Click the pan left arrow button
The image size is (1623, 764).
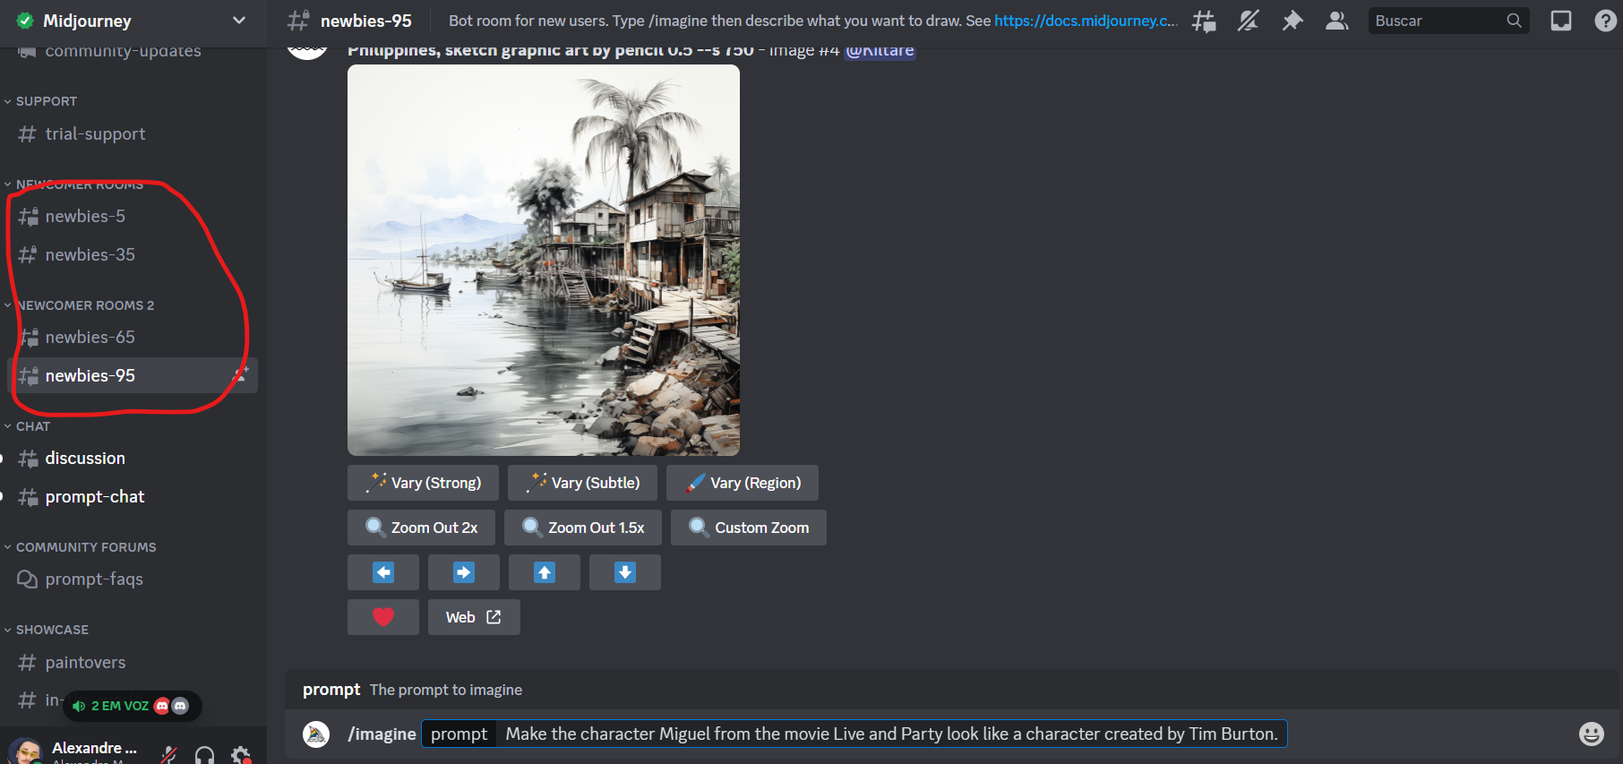[x=383, y=572]
